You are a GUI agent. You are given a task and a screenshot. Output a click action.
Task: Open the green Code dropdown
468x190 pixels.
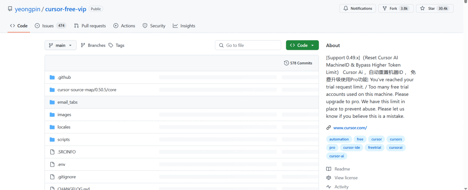(302, 45)
